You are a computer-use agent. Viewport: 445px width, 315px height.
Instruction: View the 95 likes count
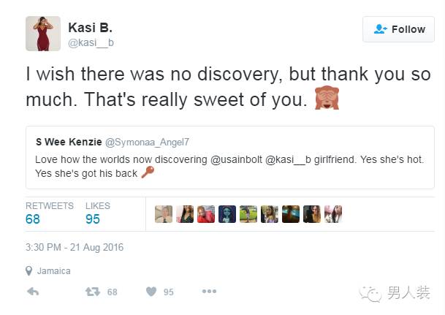pyautogui.click(x=93, y=219)
